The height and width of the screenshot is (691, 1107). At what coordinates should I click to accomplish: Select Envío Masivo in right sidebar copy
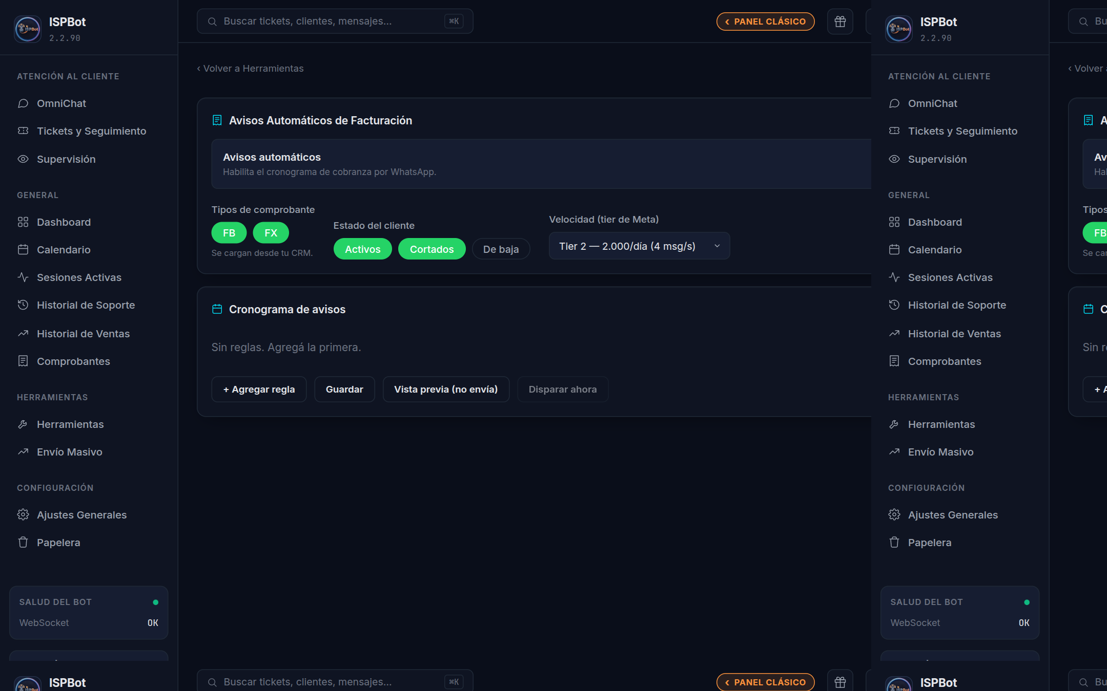pyautogui.click(x=960, y=452)
